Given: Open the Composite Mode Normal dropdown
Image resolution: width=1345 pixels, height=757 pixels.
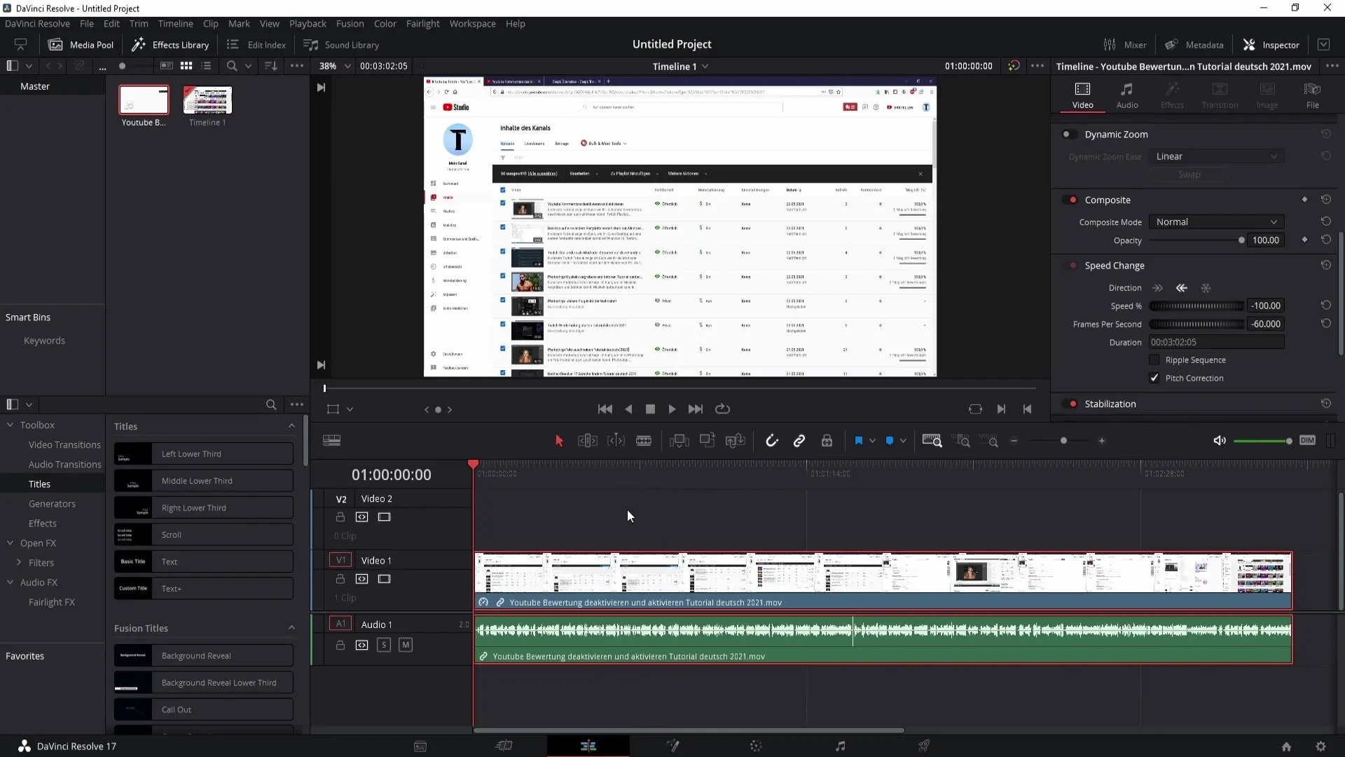Looking at the screenshot, I should point(1215,221).
